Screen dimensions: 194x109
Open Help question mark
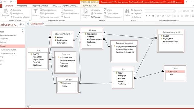(x=186, y=2)
